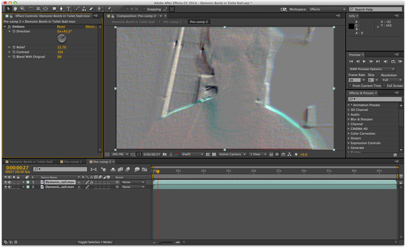Screen dimensions: 406x248
Task: Expand the Blur & Sharpen category
Action: [x=349, y=119]
